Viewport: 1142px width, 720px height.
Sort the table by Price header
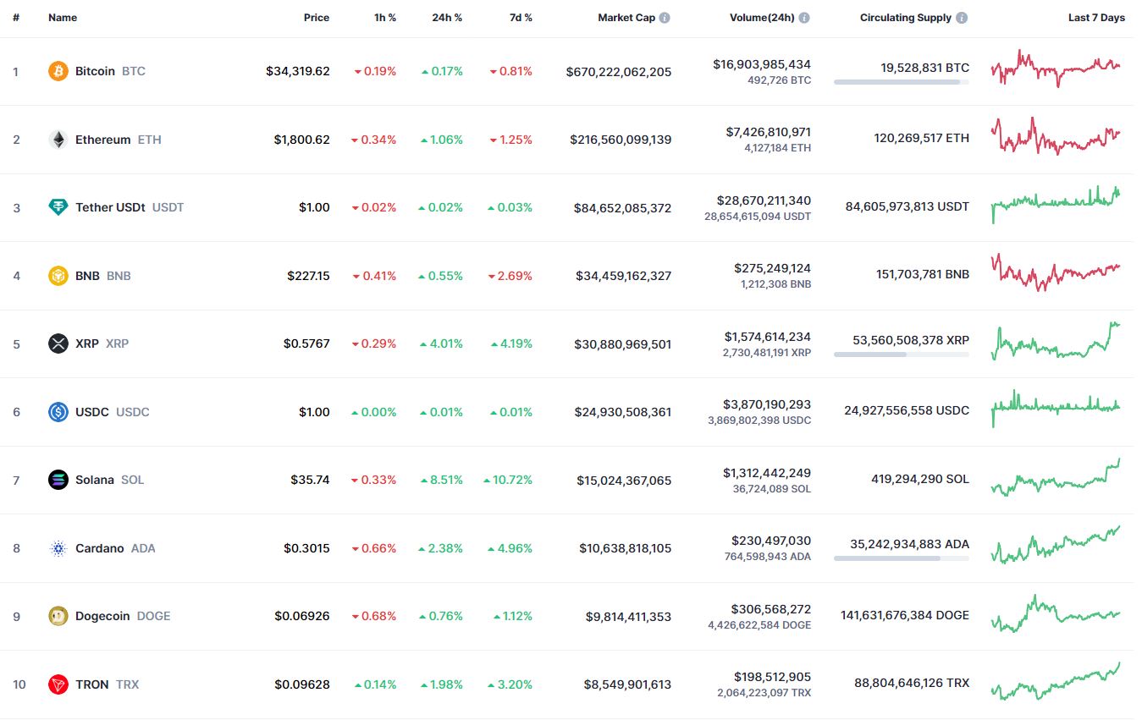click(317, 18)
